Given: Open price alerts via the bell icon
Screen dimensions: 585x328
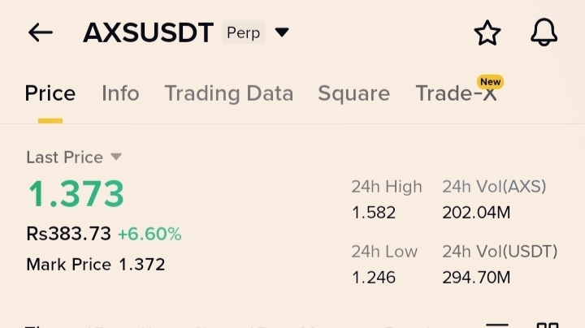Looking at the screenshot, I should pyautogui.click(x=544, y=32).
